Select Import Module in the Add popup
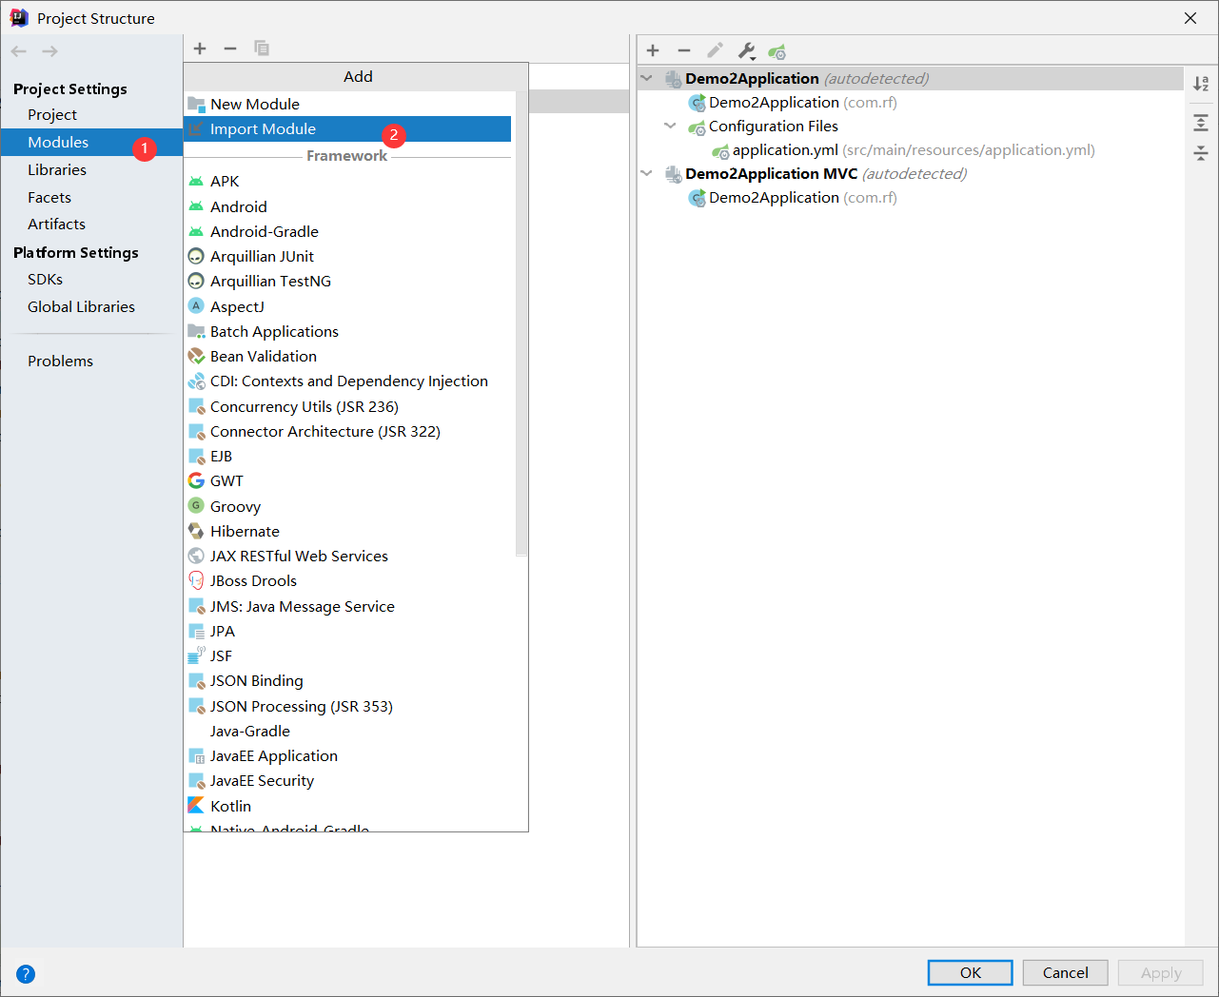1219x997 pixels. pos(347,128)
